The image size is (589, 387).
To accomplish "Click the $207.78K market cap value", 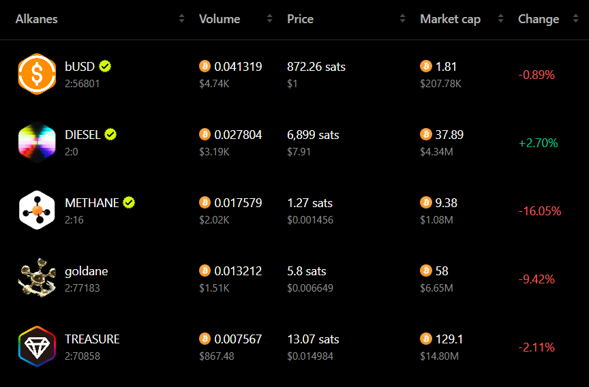I will 440,83.
